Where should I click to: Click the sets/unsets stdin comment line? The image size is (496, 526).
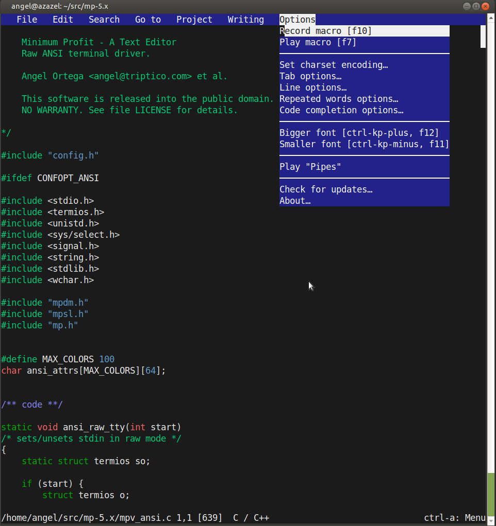pos(91,439)
